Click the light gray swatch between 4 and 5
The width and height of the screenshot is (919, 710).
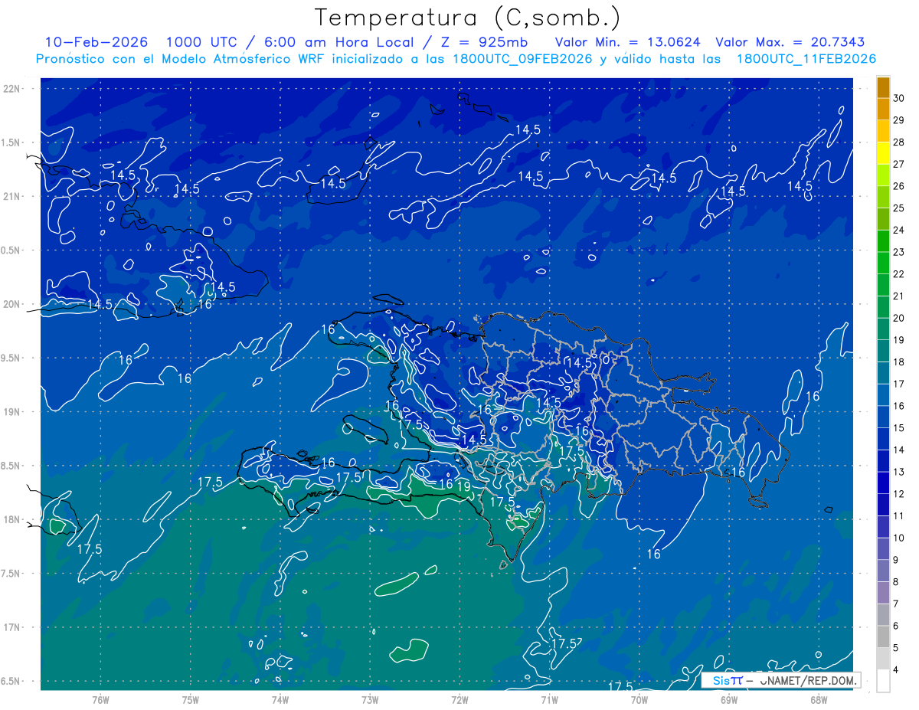point(883,658)
